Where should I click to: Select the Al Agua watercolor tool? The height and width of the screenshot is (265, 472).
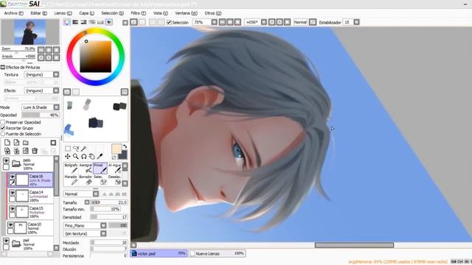coord(115,169)
